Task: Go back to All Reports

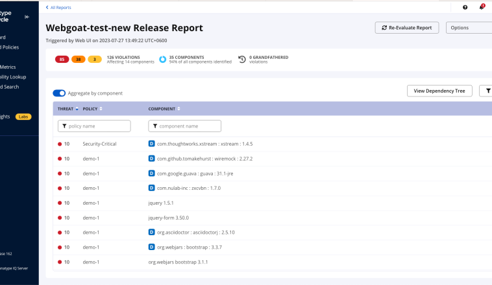Action: [58, 7]
